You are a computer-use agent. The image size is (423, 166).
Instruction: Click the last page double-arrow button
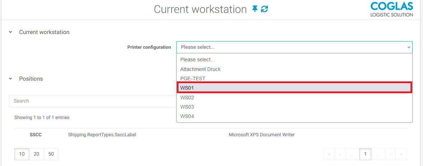(x=401, y=154)
